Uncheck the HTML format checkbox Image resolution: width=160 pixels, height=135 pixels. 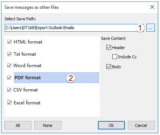pyautogui.click(x=9, y=42)
